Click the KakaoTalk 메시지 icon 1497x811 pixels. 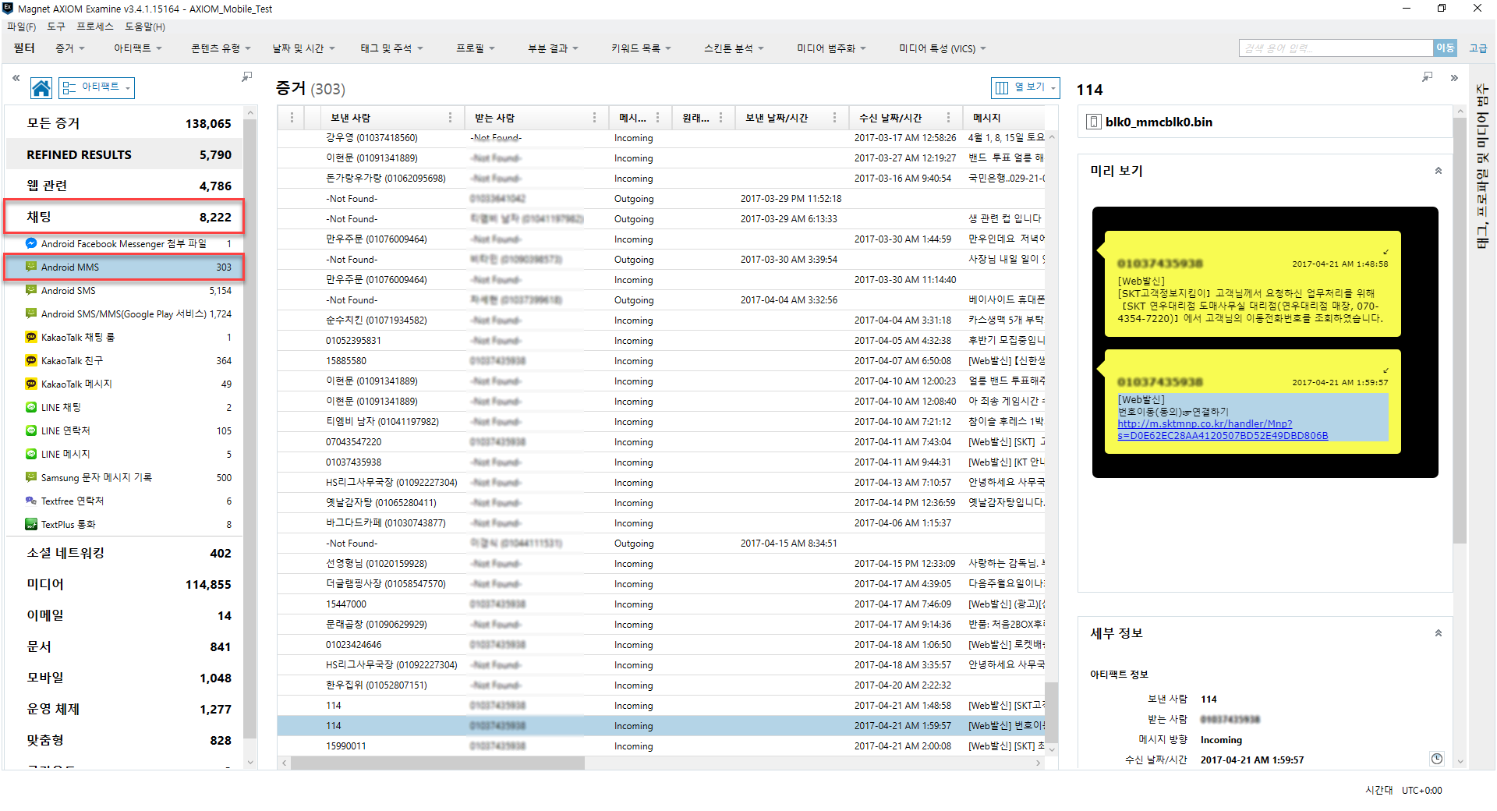click(x=31, y=384)
